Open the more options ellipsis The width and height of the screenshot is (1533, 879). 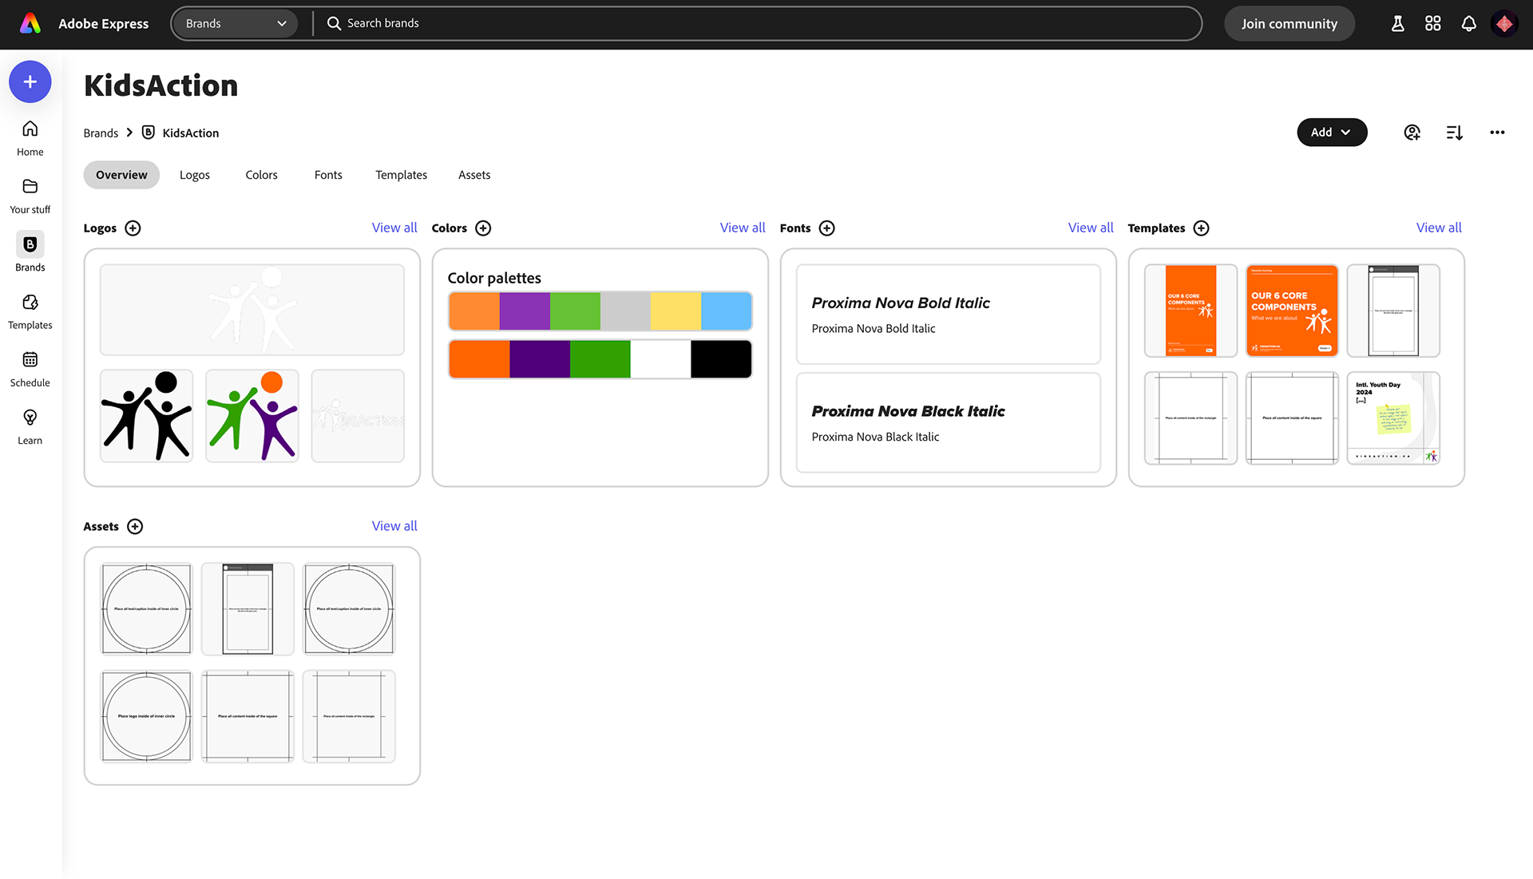1497,133
